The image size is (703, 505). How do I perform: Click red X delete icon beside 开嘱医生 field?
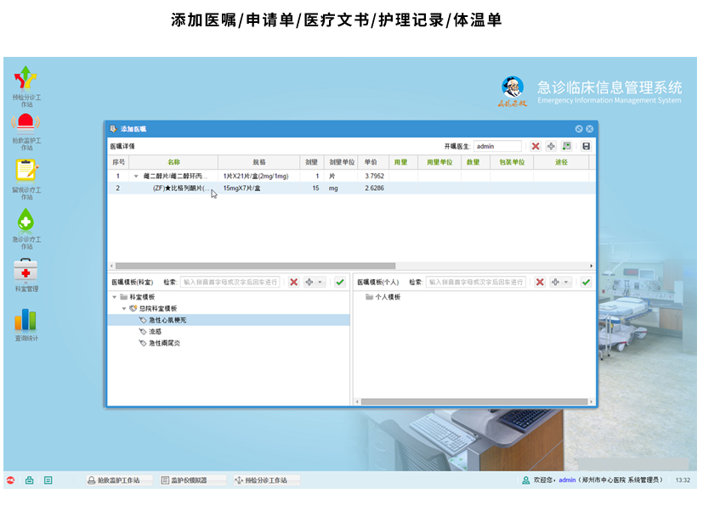coord(535,147)
